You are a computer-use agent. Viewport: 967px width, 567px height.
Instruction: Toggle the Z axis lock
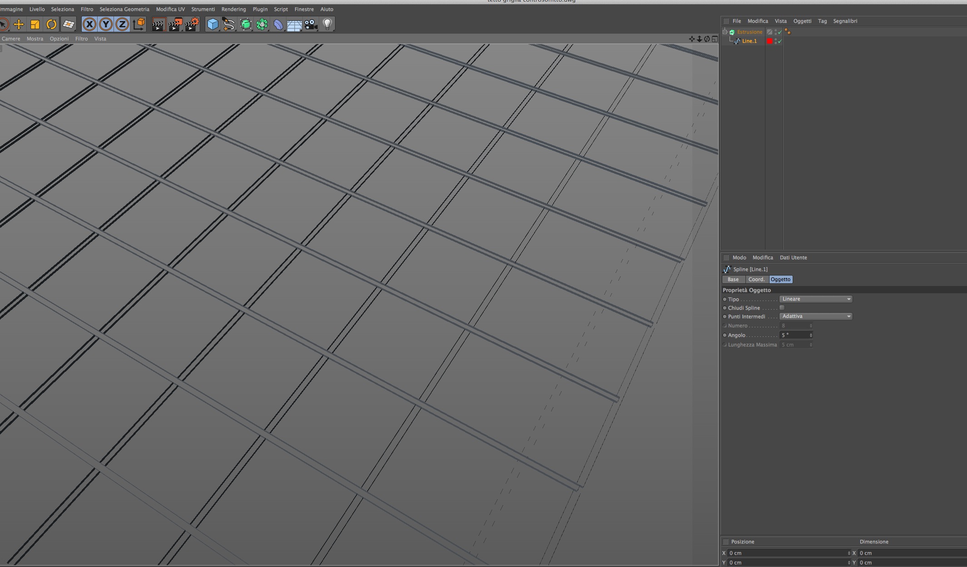[x=122, y=24]
